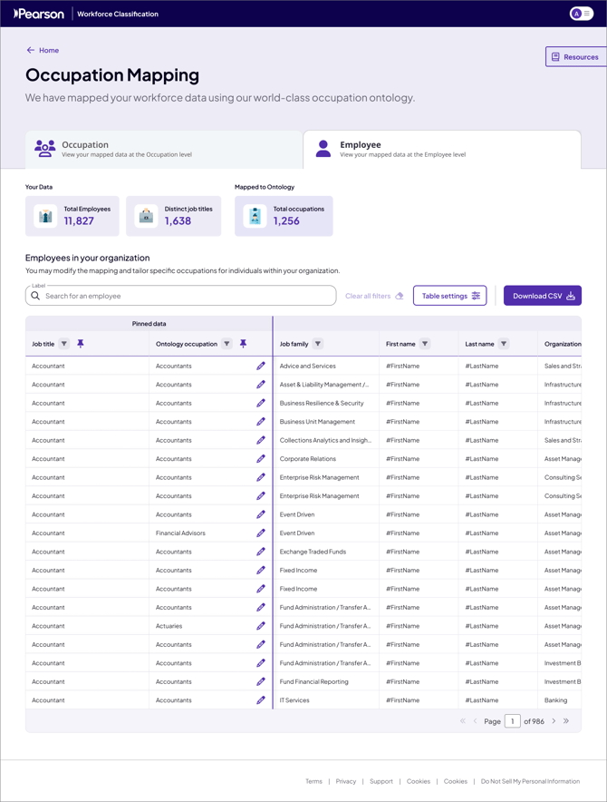Edit occupation for Business Unit Management row

pos(261,422)
